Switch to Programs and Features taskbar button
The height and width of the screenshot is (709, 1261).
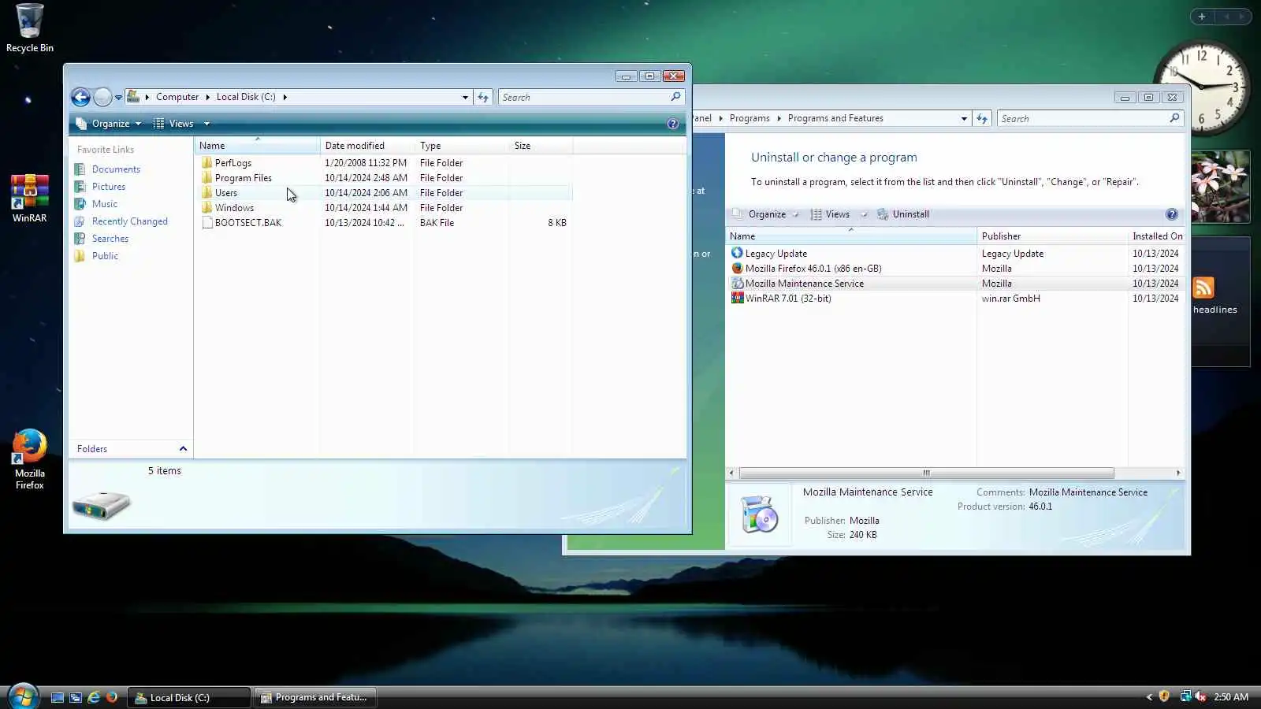click(315, 697)
